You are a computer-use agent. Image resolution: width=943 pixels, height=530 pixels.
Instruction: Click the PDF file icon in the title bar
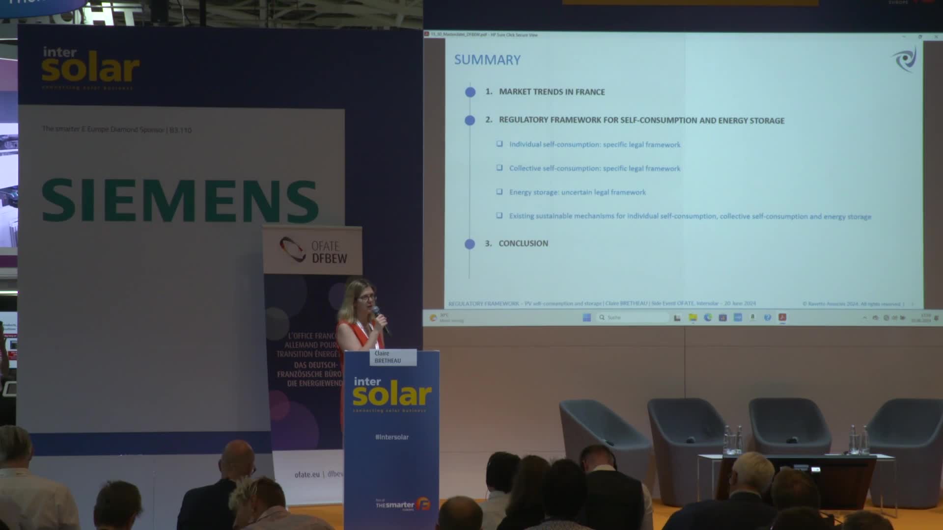(x=426, y=34)
